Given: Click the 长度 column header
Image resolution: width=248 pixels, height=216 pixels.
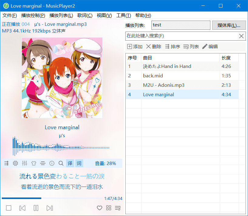Looking at the screenshot, I should [x=229, y=58].
